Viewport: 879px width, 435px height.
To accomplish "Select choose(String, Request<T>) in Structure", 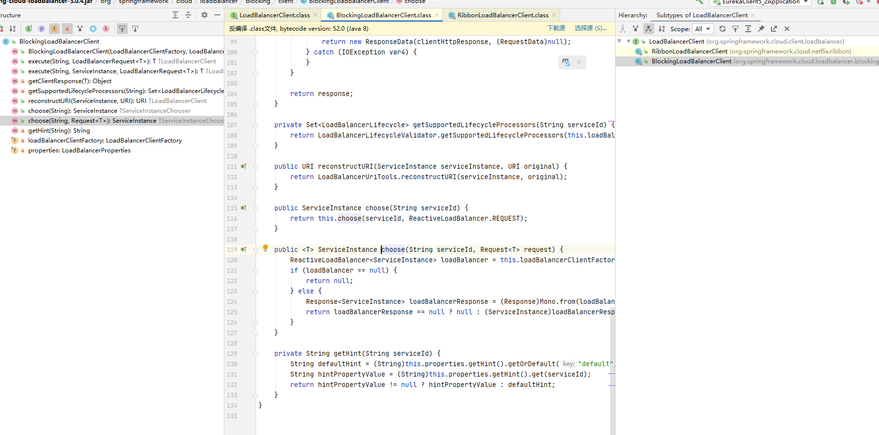I will (112, 121).
